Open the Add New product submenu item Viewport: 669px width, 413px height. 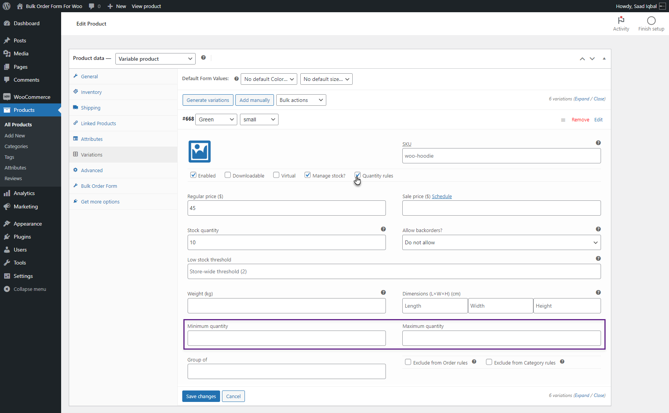click(x=15, y=136)
